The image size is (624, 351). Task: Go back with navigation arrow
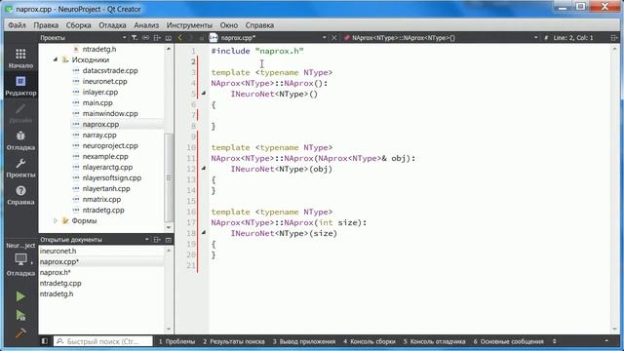(179, 38)
